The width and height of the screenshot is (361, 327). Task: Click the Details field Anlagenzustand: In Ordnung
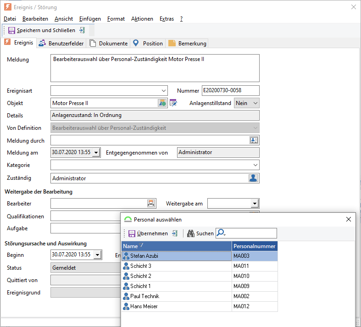pos(155,115)
